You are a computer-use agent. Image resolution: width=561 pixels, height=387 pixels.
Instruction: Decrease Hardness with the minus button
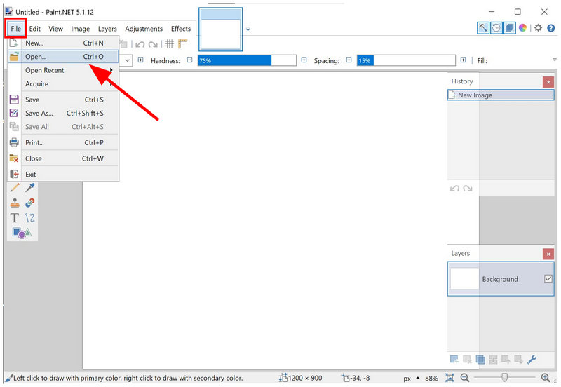click(189, 60)
